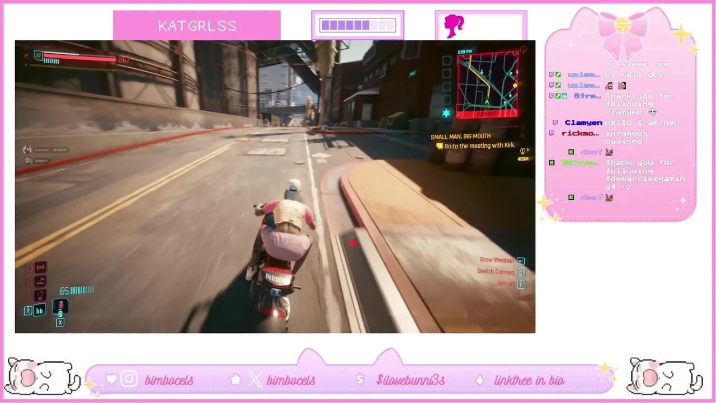
Task: Click the ALT key icon beside Draw Weapon
Action: click(521, 261)
